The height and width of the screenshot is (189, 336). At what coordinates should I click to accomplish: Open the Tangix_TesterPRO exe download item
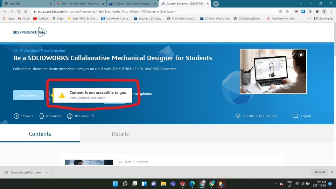(23, 172)
